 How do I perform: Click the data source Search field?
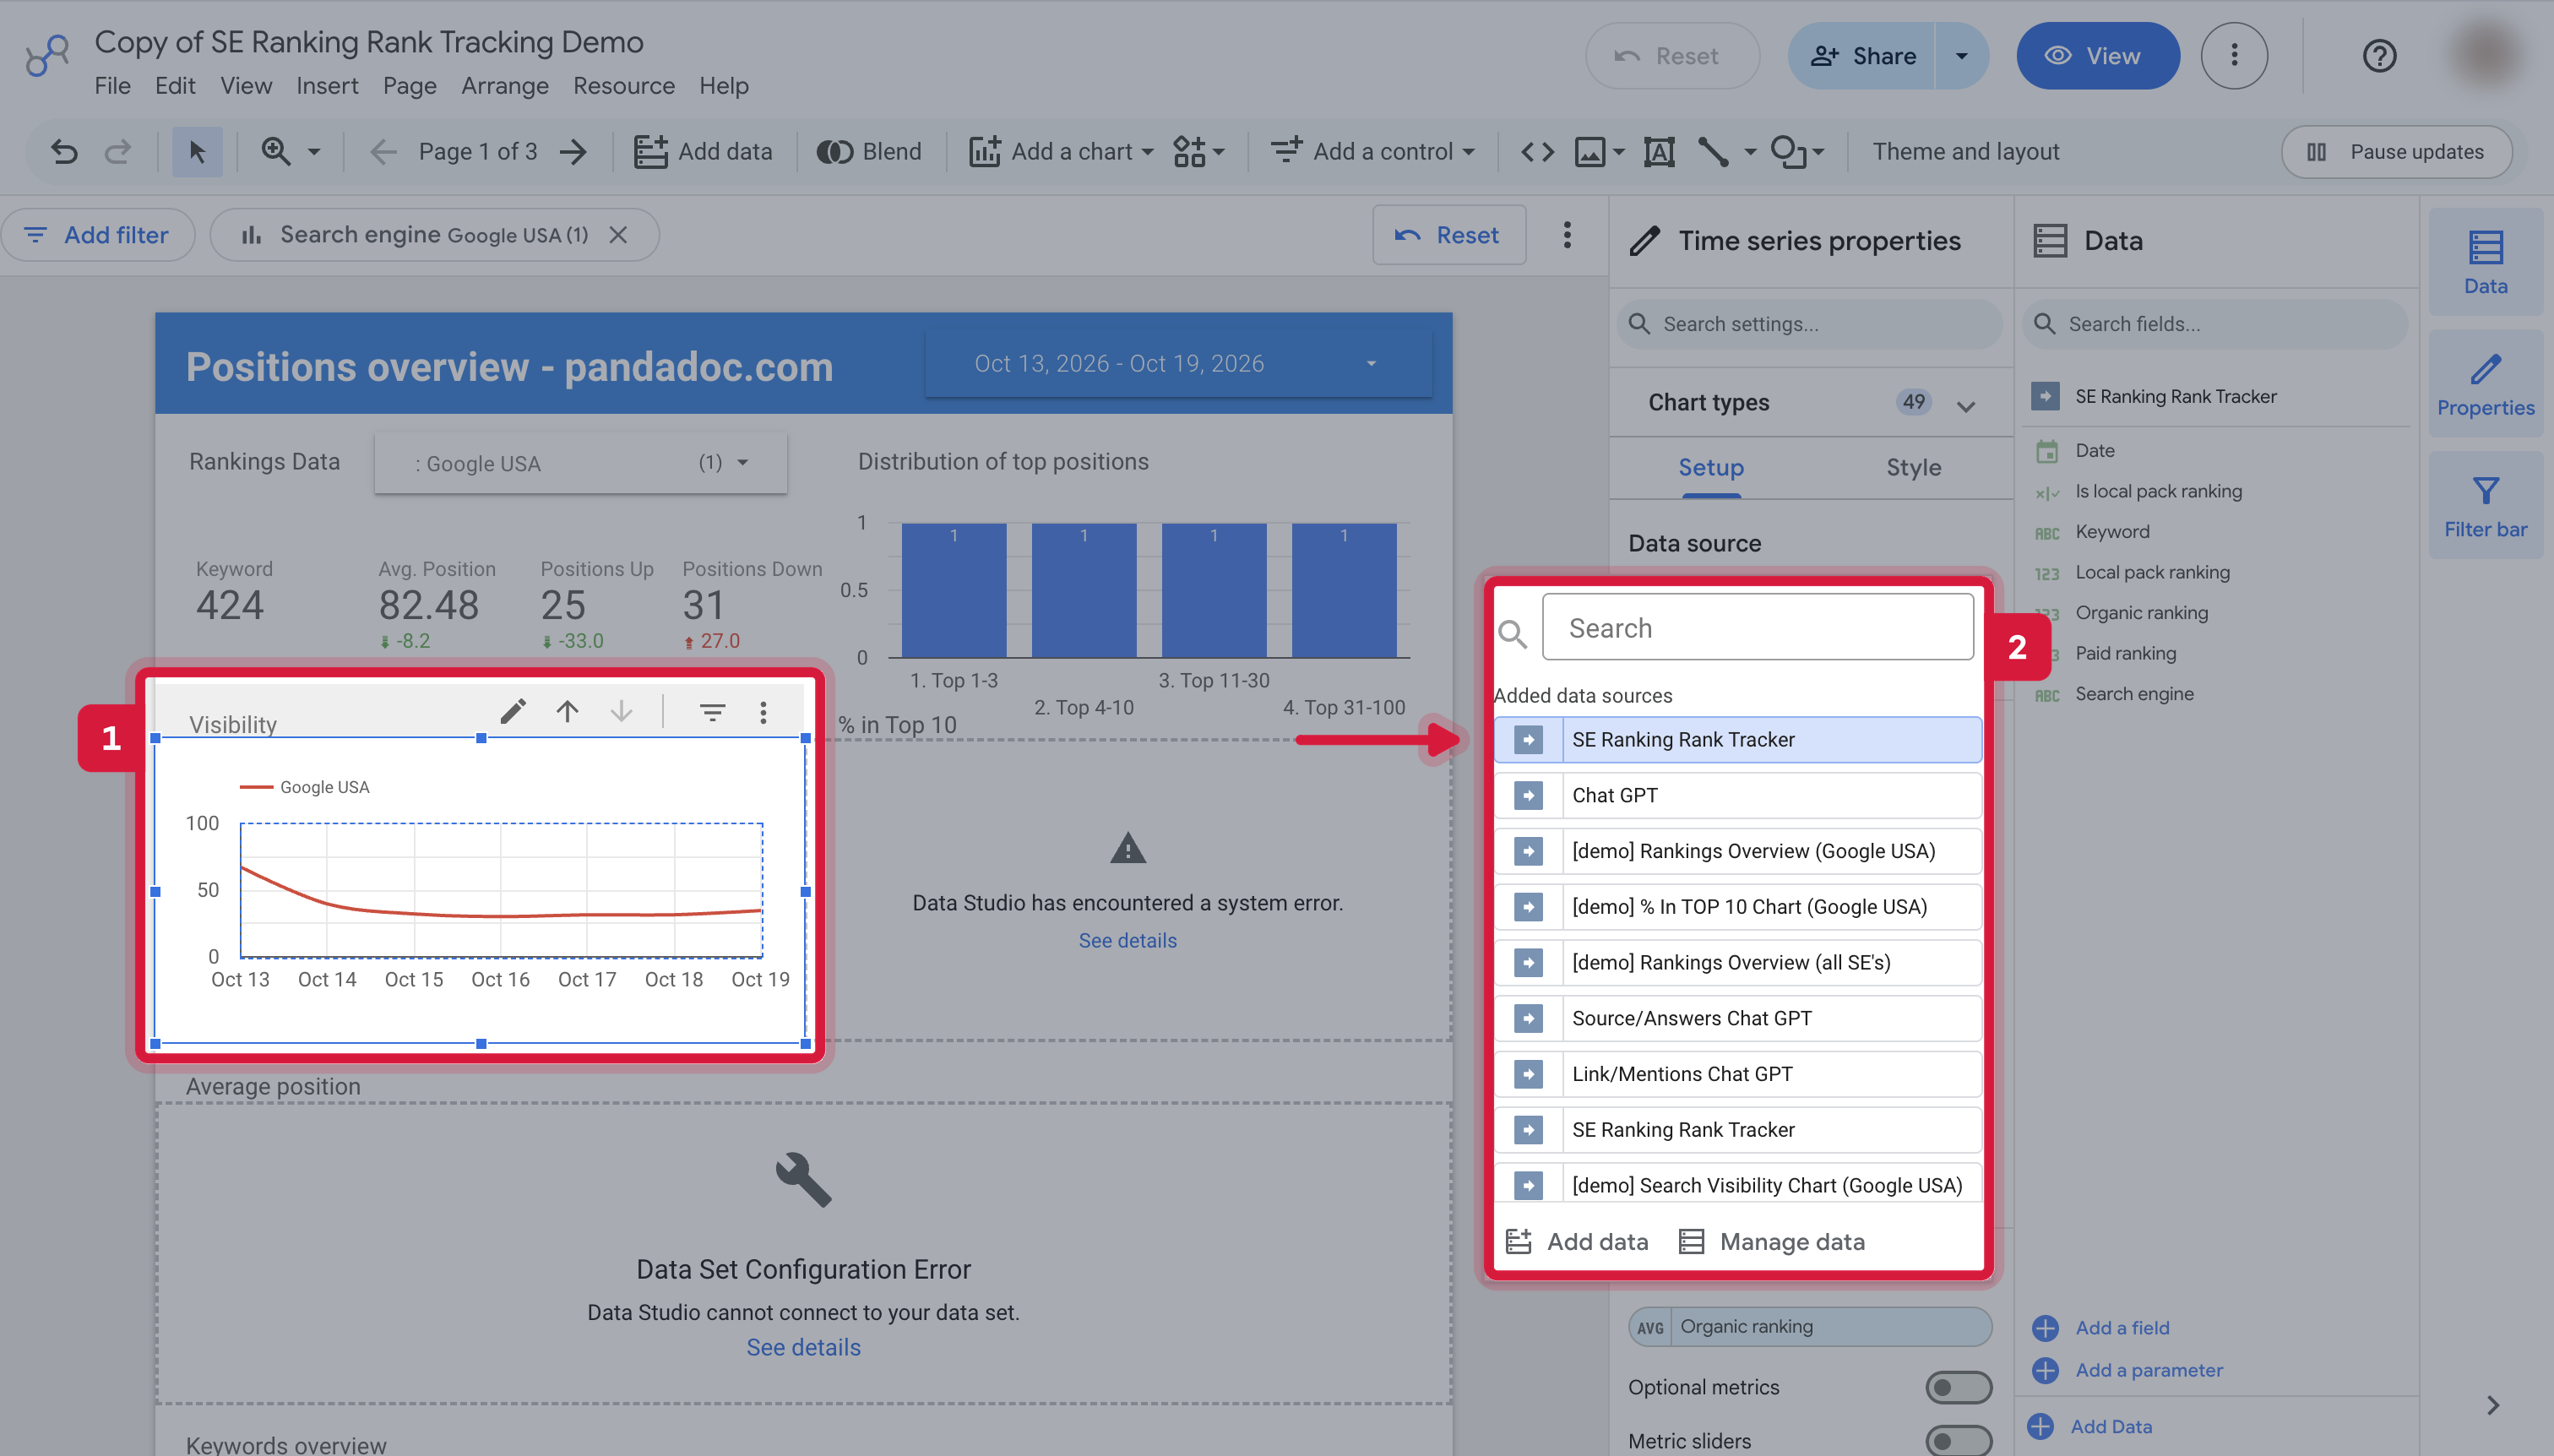click(1757, 627)
